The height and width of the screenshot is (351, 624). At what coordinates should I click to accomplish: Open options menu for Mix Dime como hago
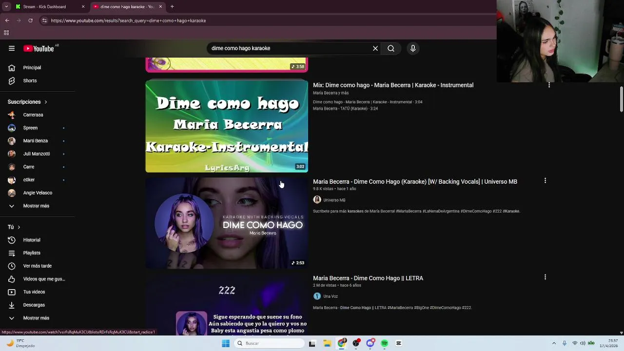pos(549,85)
